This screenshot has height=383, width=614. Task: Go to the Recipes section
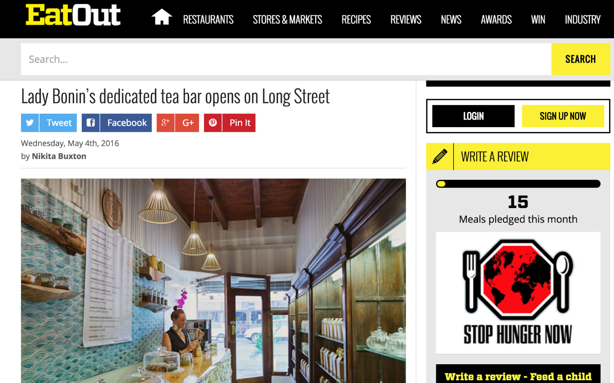356,20
